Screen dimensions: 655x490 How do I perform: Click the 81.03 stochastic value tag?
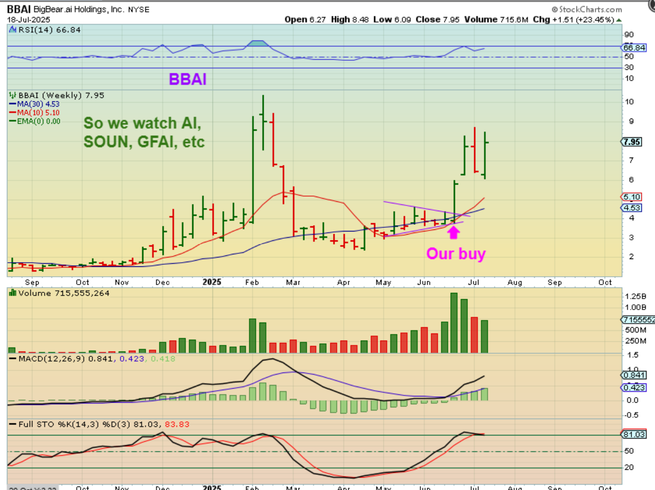[x=634, y=434]
